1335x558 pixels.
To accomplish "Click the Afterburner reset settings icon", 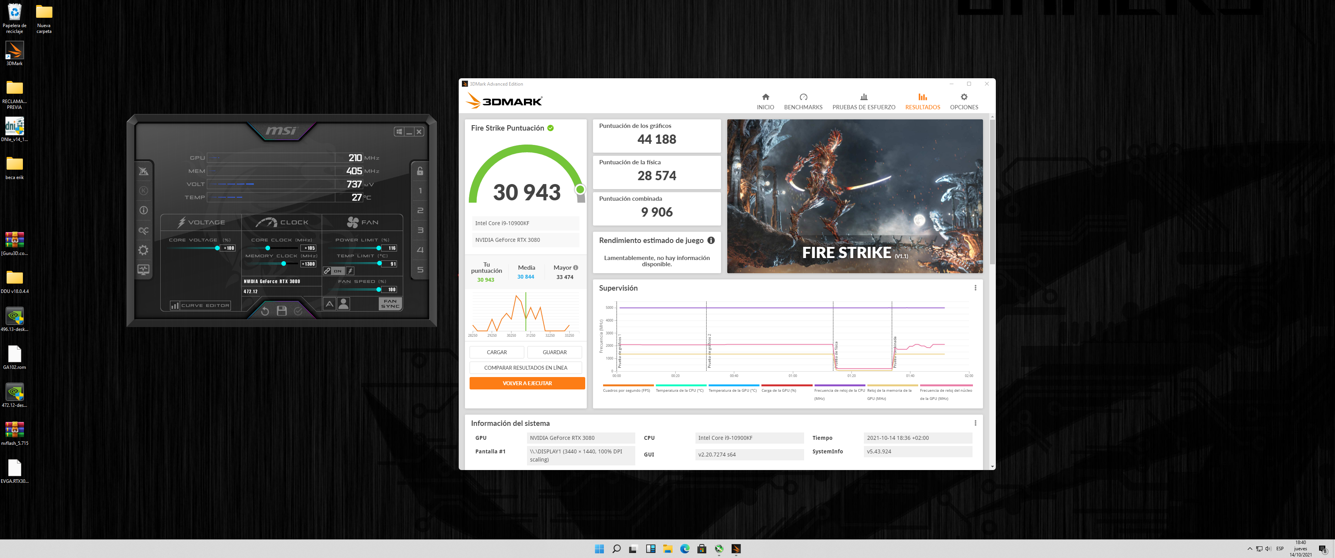I will (265, 310).
